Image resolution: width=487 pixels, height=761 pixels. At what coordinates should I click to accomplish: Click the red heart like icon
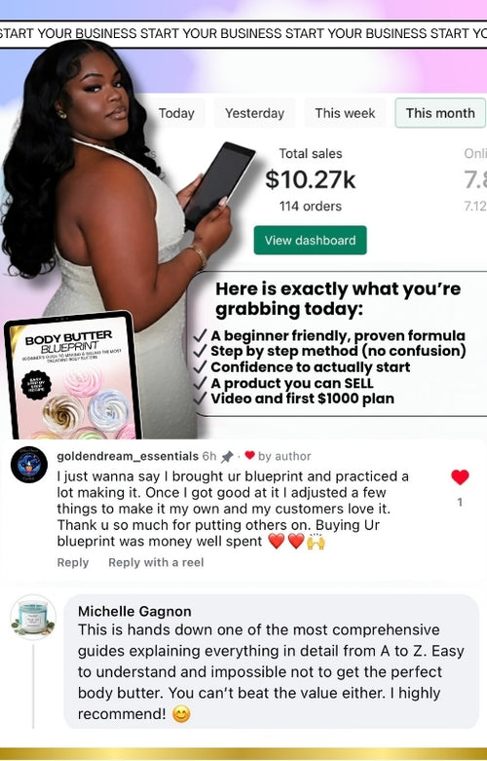pos(460,477)
